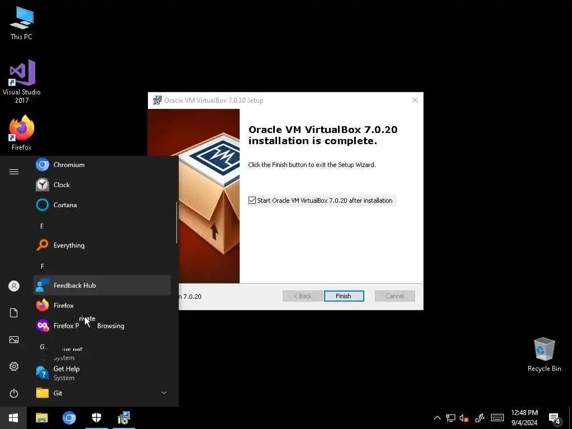This screenshot has width=572, height=429.
Task: Open touch keyboard tray icon
Action: (x=497, y=418)
